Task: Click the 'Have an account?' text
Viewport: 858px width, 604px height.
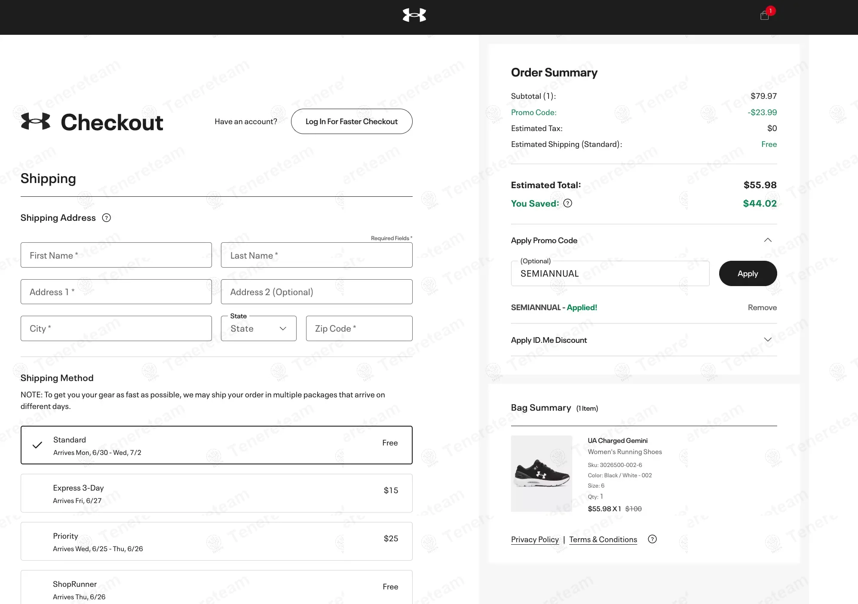Action: click(x=246, y=122)
